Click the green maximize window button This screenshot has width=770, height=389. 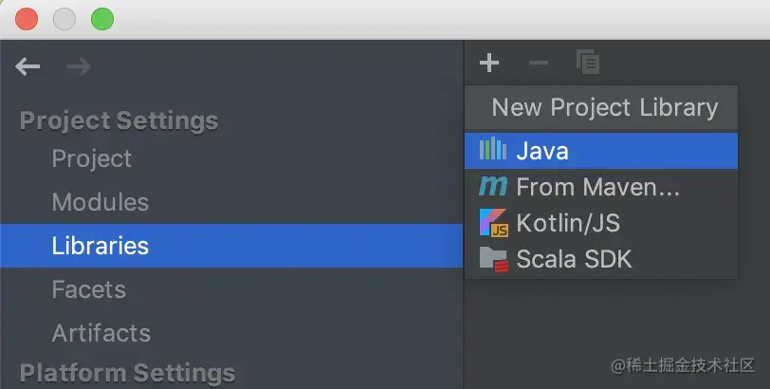pyautogui.click(x=101, y=18)
